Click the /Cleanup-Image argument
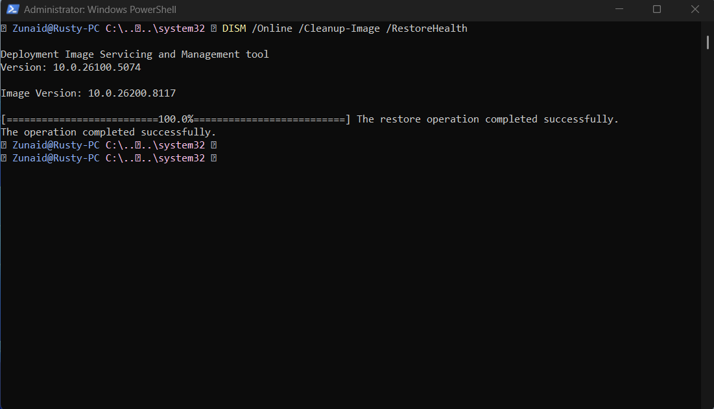The height and width of the screenshot is (409, 714). 339,29
